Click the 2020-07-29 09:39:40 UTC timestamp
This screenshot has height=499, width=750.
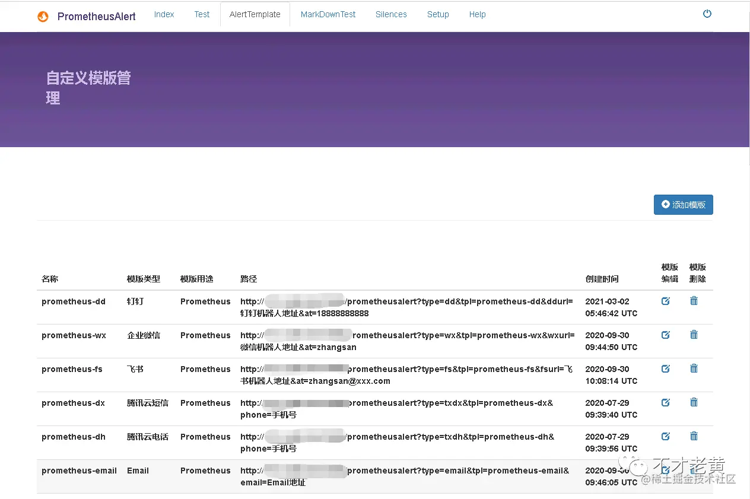[611, 409]
